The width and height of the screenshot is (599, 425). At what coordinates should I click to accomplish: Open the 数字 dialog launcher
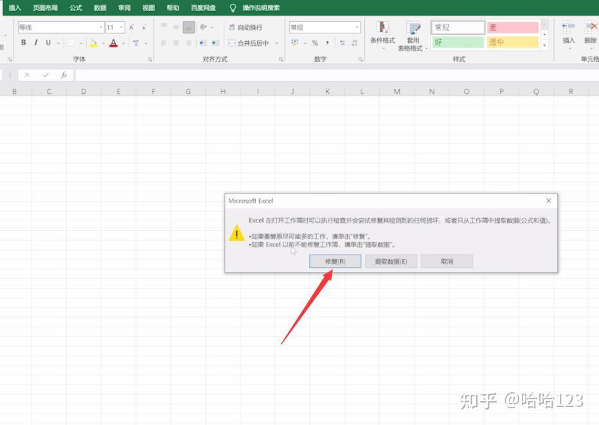coord(361,59)
